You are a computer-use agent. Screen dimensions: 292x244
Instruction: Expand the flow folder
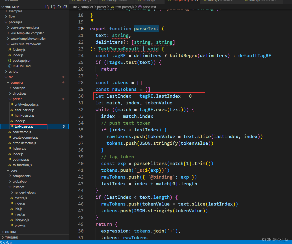(6, 16)
